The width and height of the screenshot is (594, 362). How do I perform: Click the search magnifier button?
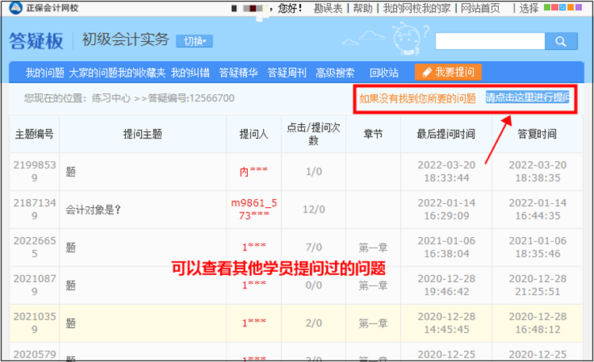(561, 41)
